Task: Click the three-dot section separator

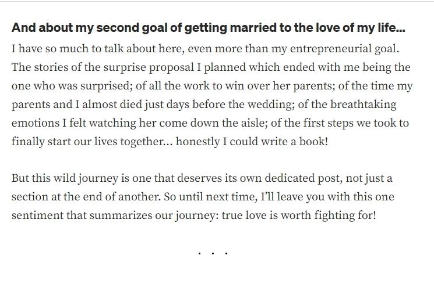Action: point(213,253)
